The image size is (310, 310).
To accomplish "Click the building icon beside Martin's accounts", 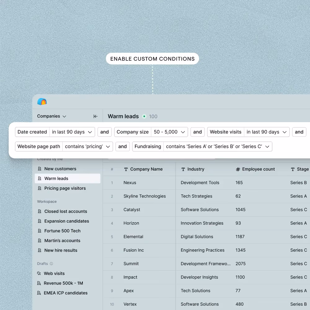I will point(40,241).
